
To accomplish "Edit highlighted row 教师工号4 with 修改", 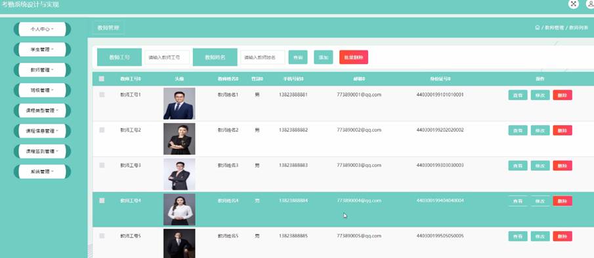I will coord(540,201).
